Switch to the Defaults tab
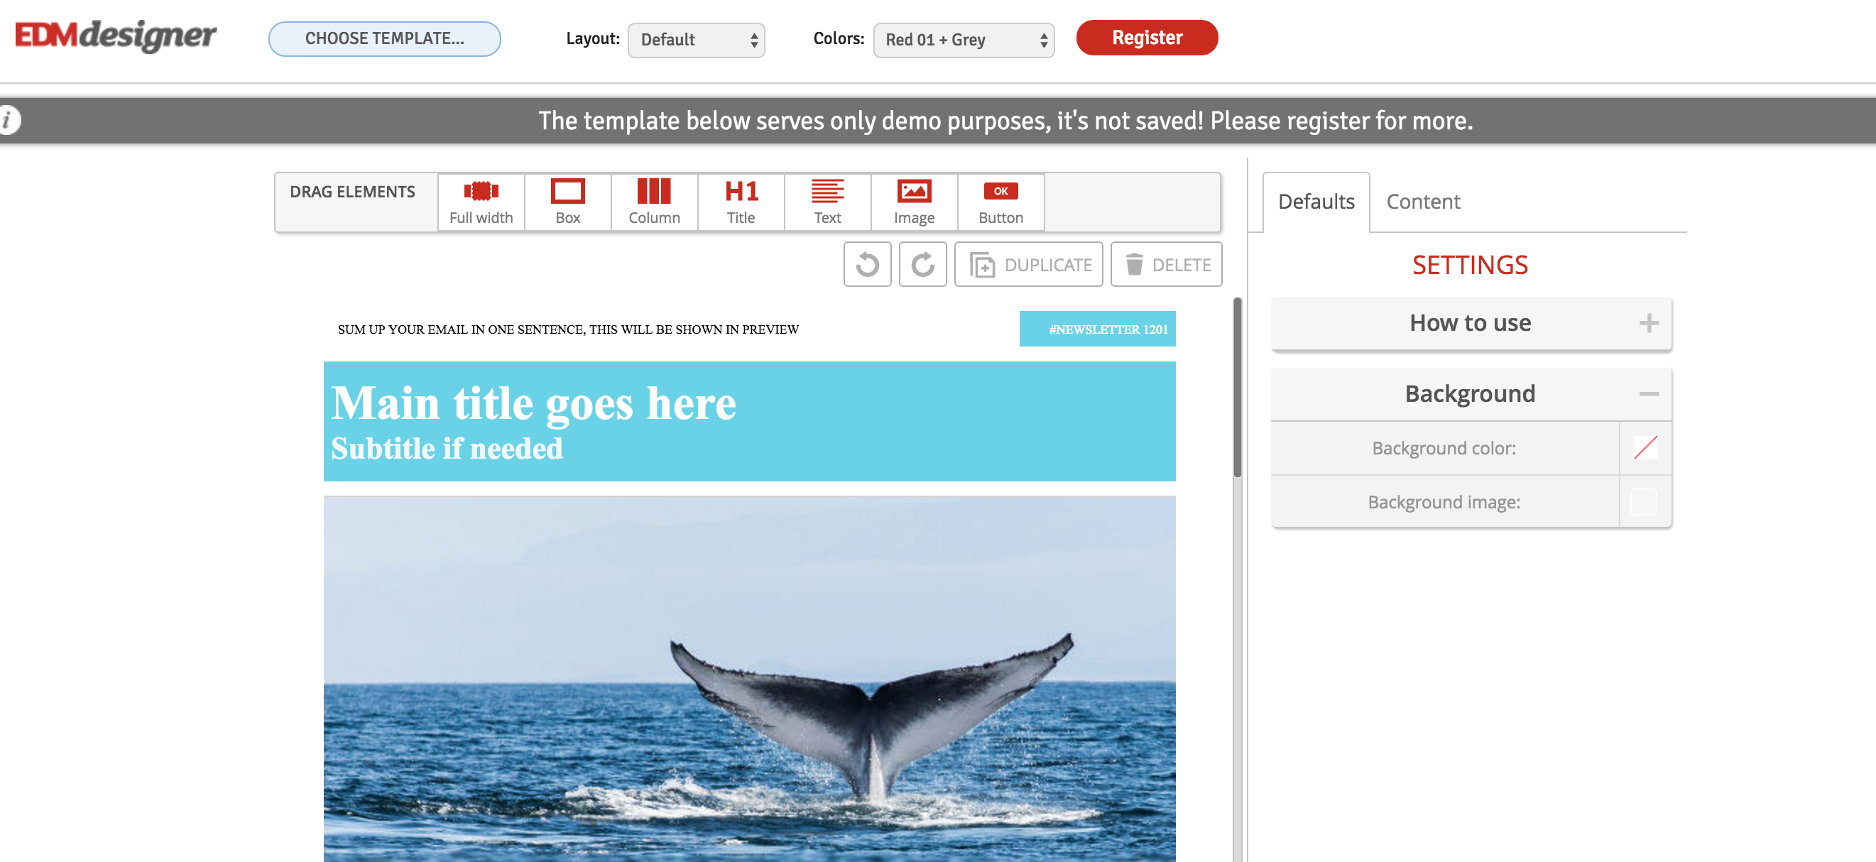 tap(1315, 202)
